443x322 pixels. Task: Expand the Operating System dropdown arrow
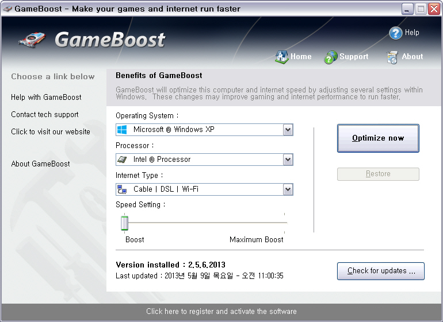point(288,130)
